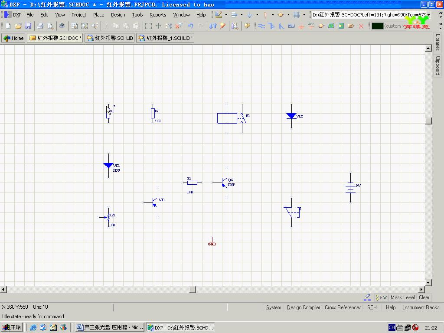Open the alignment tools dropdown
The width and height of the screenshot is (444, 333).
point(242,15)
